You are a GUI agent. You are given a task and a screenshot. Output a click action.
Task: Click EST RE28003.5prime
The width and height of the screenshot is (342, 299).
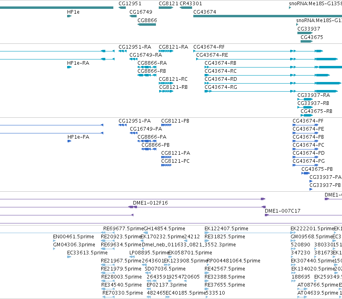coord(121,277)
